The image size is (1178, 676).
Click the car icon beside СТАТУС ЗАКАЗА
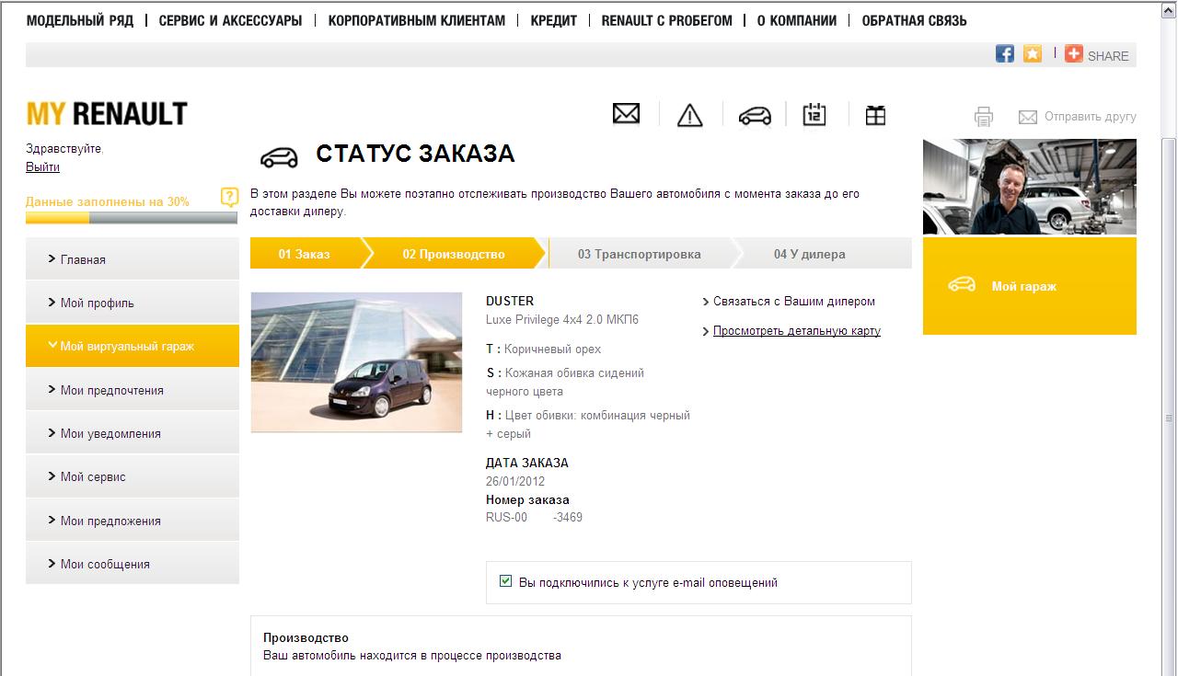click(280, 157)
